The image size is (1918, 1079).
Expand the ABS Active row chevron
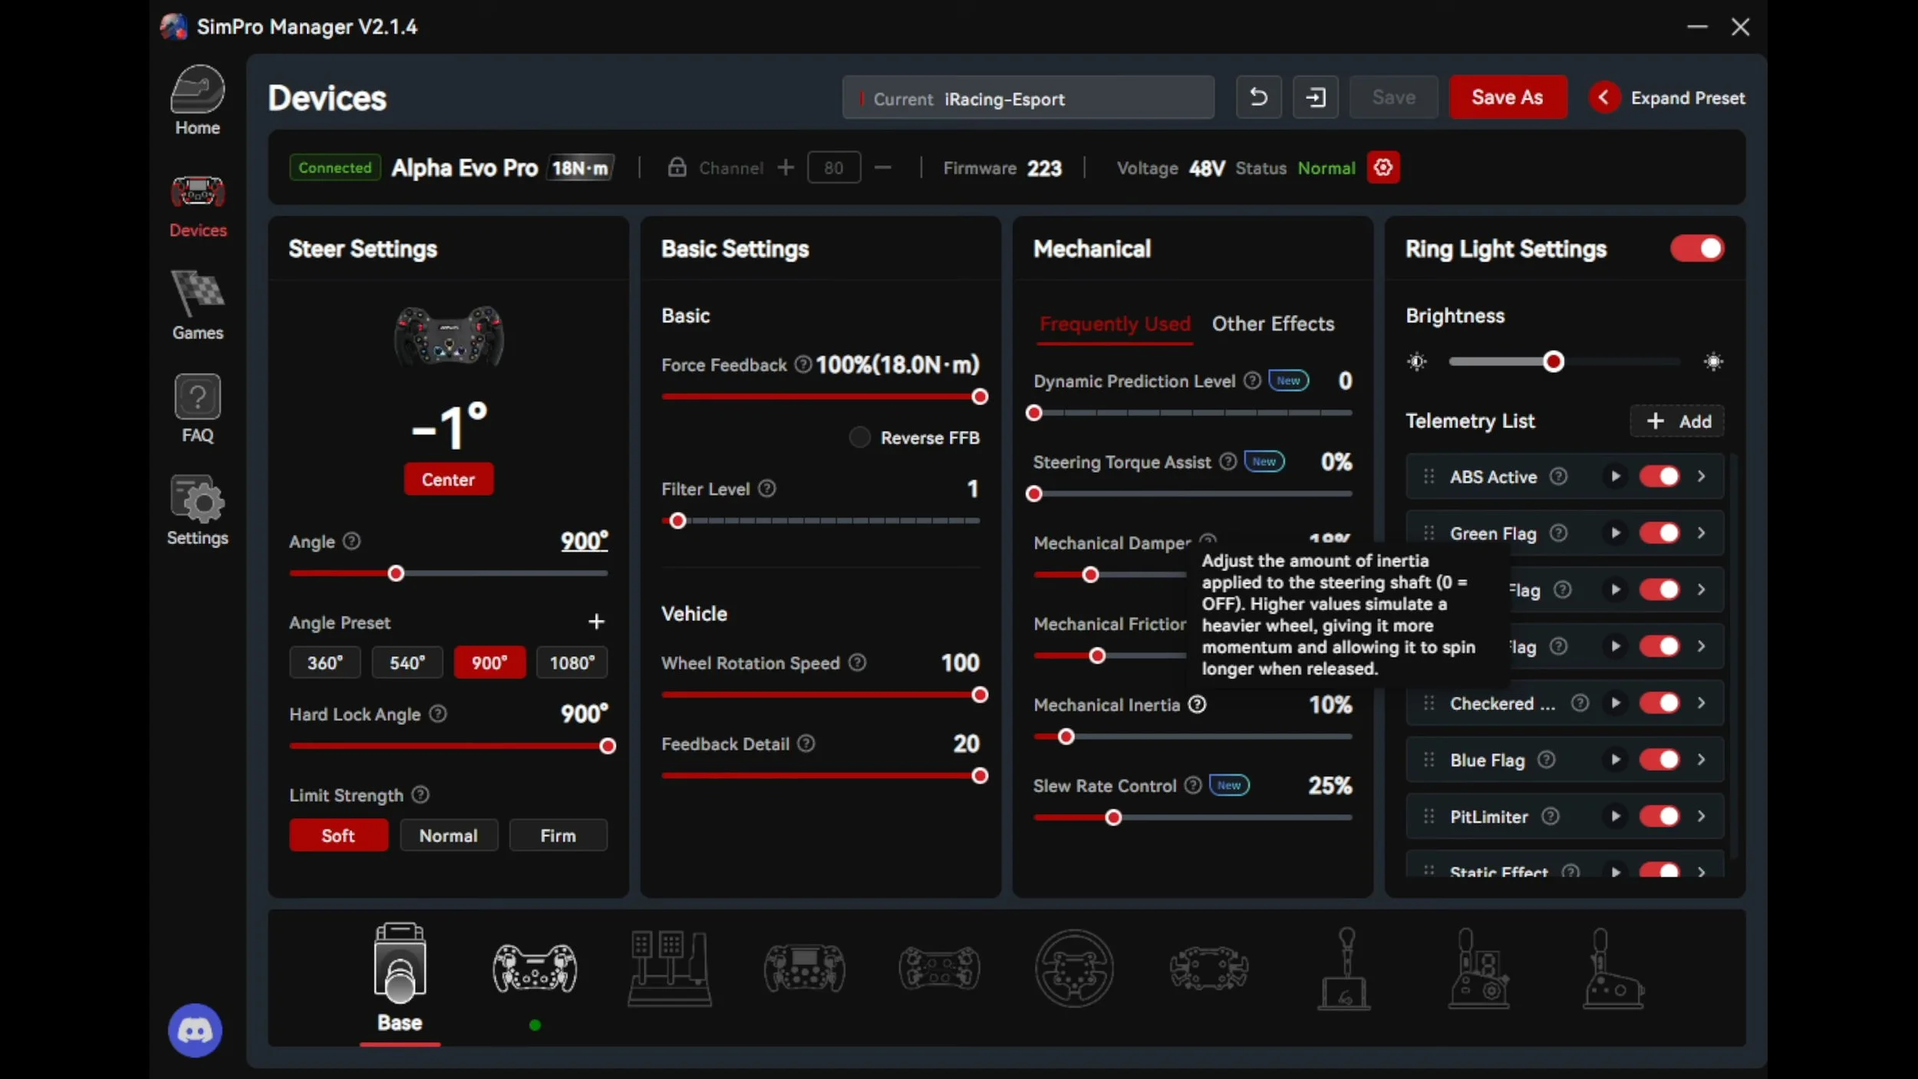pos(1701,477)
